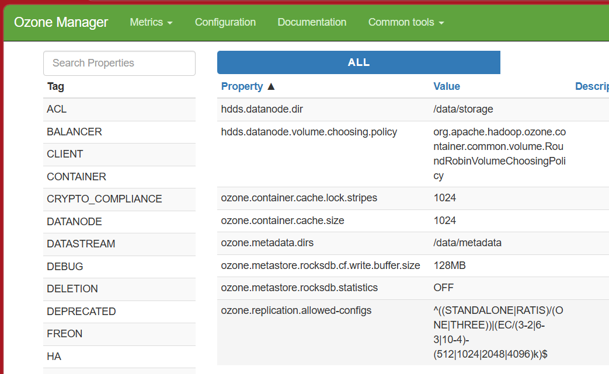Open the Ozone Manager home link
This screenshot has width=609, height=374.
[61, 23]
